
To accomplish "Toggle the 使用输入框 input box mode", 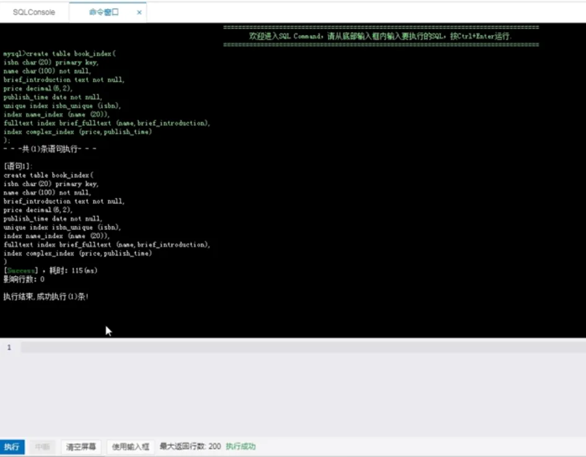I will [x=129, y=446].
